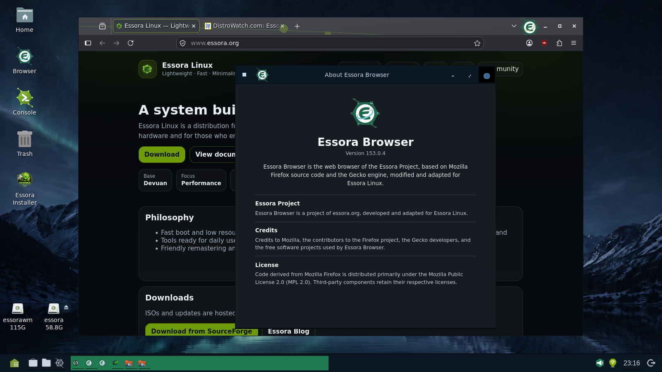Open the Extensions puzzle icon
The height and width of the screenshot is (372, 662).
[x=559, y=43]
